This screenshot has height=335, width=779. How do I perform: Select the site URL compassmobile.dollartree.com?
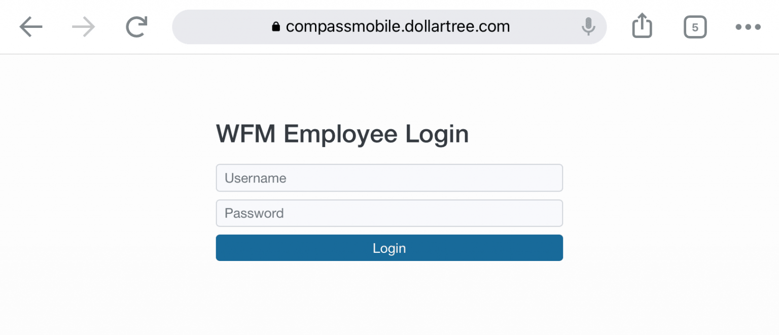[x=398, y=26]
